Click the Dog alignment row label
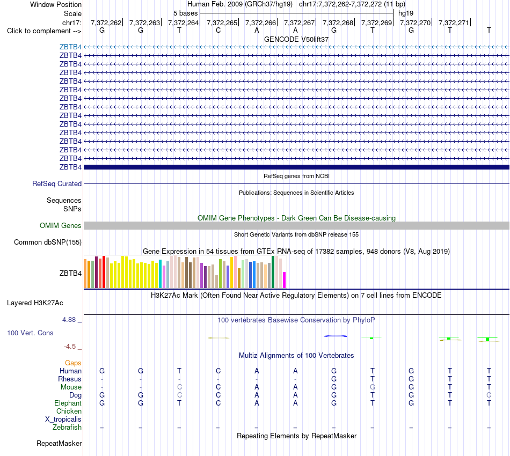Viewport: 510px width, 456px height. coord(75,395)
